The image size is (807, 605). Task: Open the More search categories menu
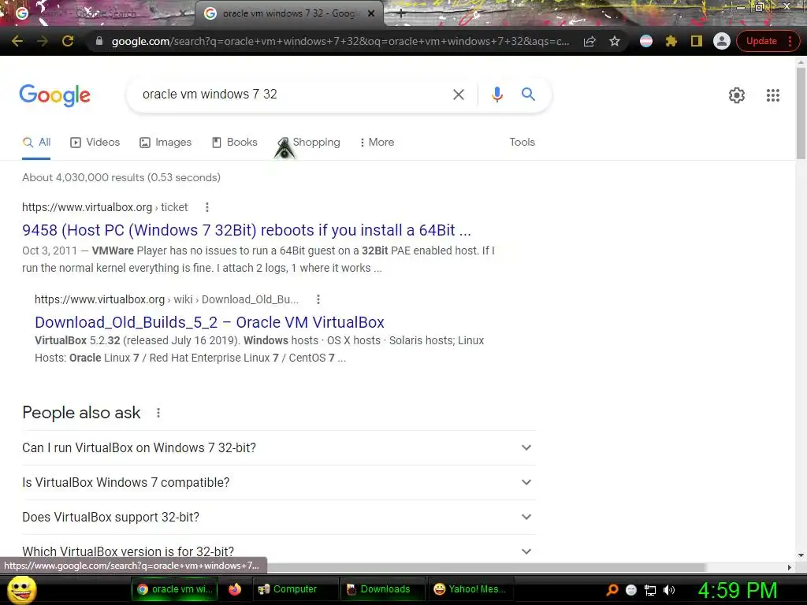tap(377, 142)
